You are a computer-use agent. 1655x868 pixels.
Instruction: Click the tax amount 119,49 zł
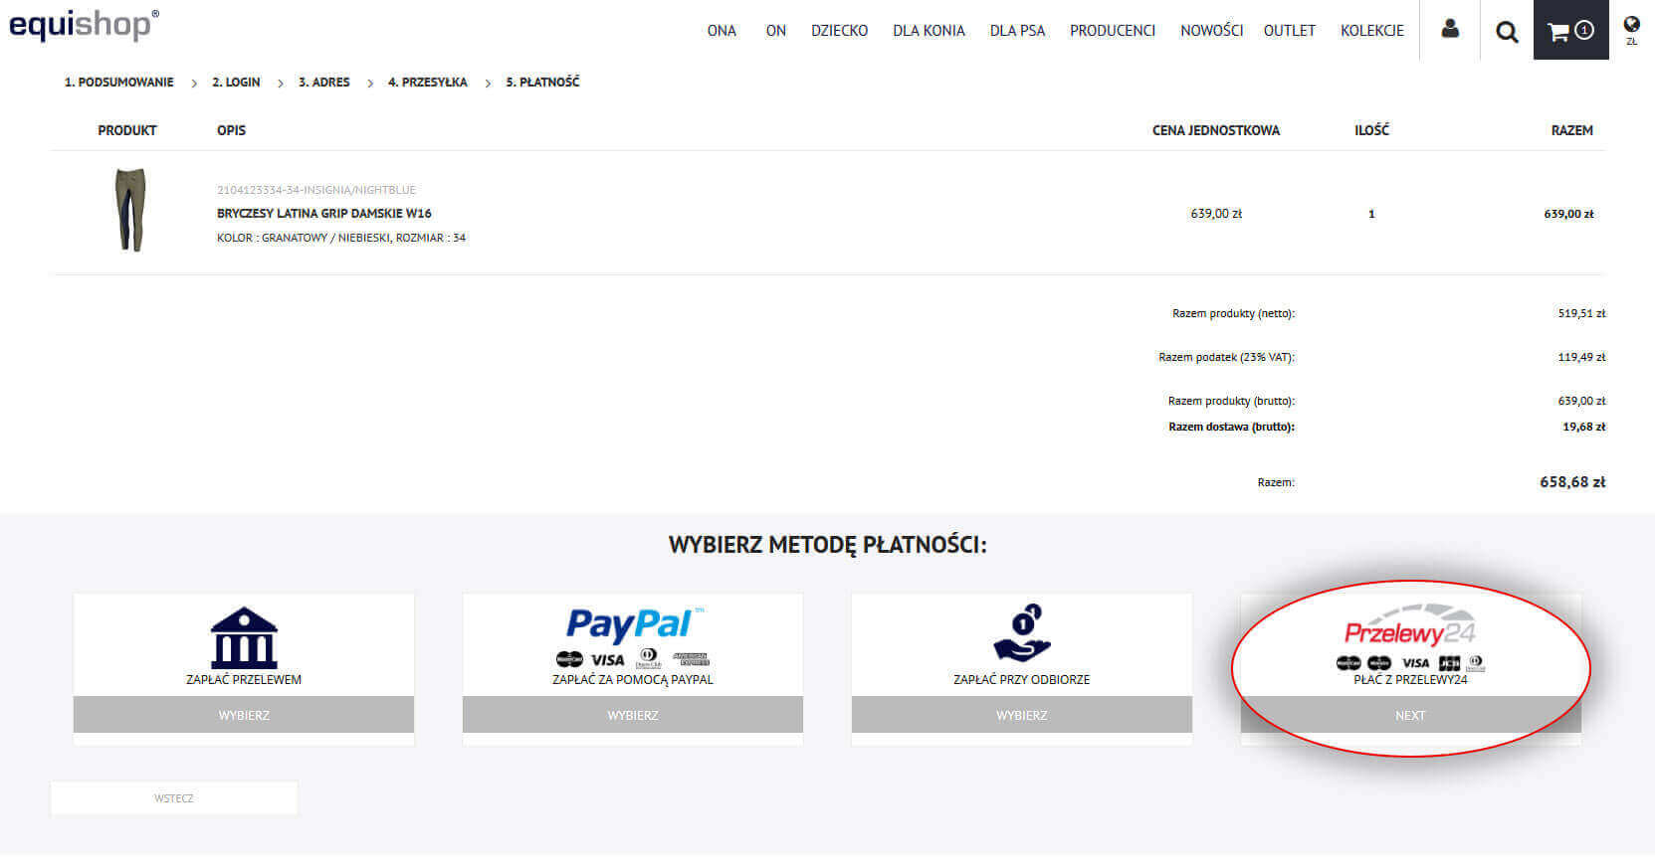1581,357
